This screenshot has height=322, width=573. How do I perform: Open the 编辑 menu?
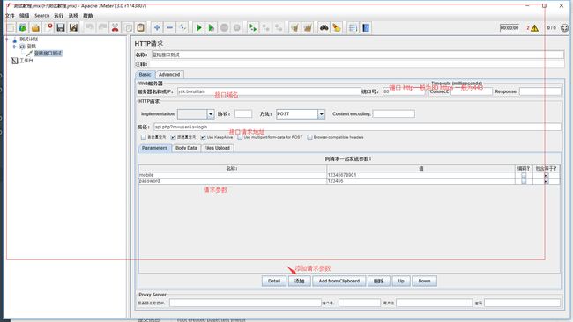coord(24,16)
